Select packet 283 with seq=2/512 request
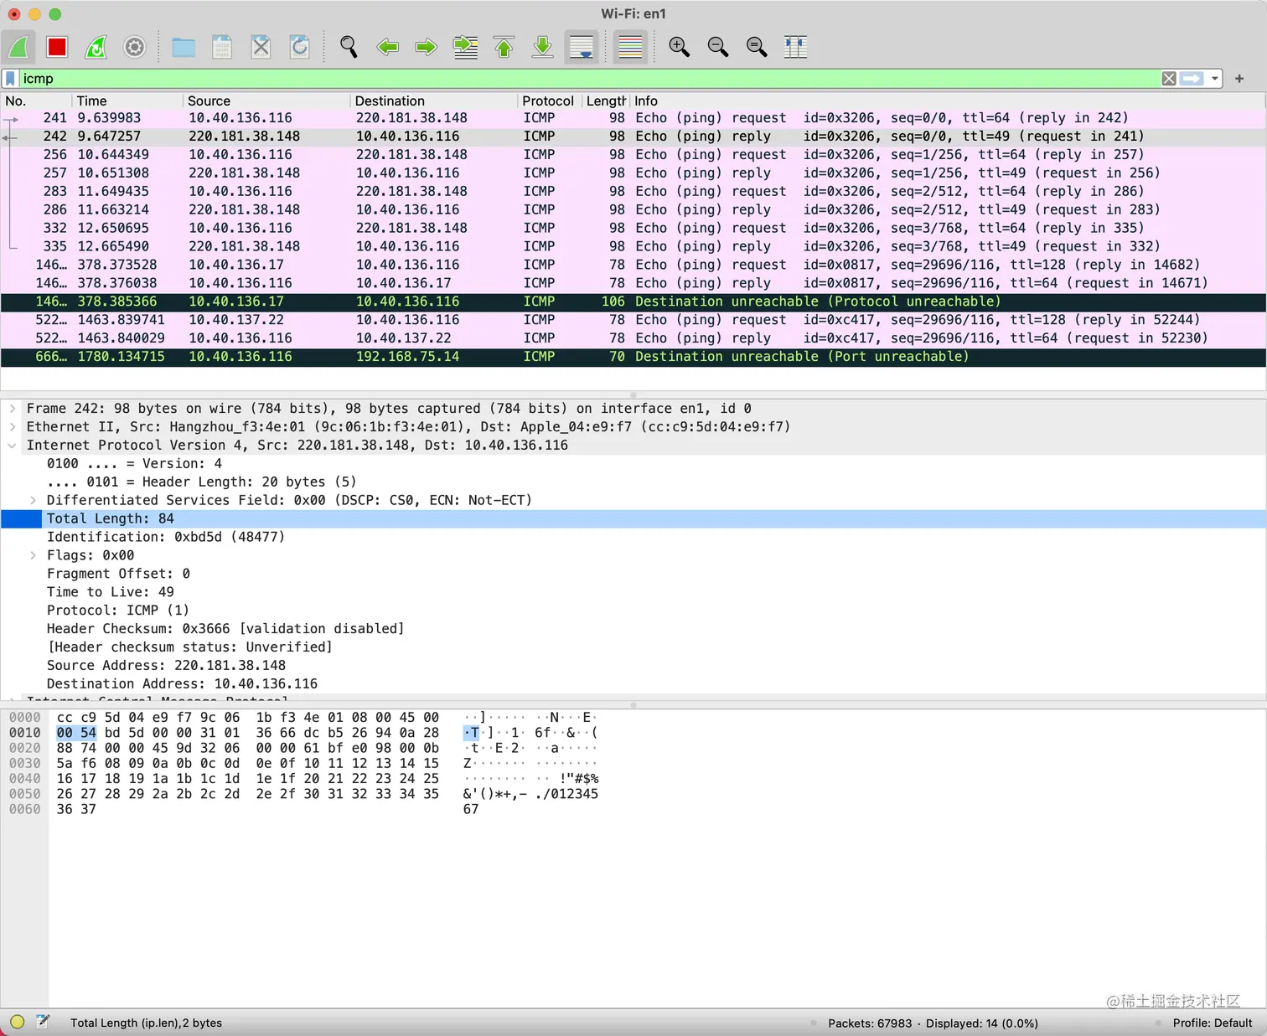The image size is (1267, 1036). [x=633, y=192]
